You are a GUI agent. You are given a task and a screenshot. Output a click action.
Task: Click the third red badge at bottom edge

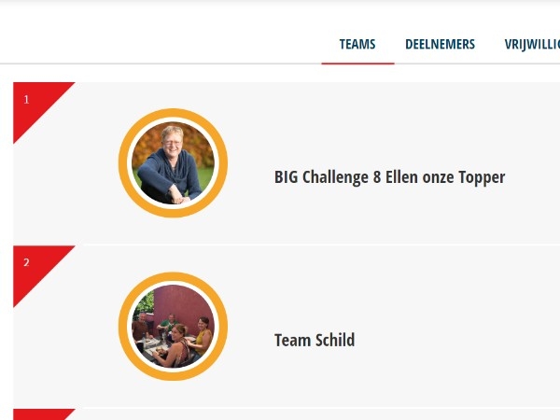point(44,414)
